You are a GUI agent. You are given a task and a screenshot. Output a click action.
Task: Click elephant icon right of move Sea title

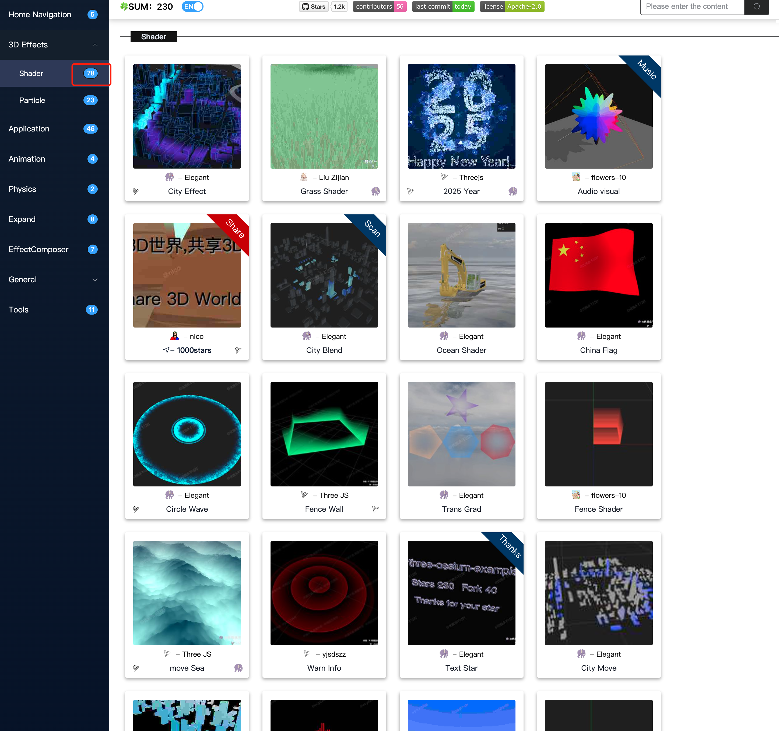(x=238, y=668)
